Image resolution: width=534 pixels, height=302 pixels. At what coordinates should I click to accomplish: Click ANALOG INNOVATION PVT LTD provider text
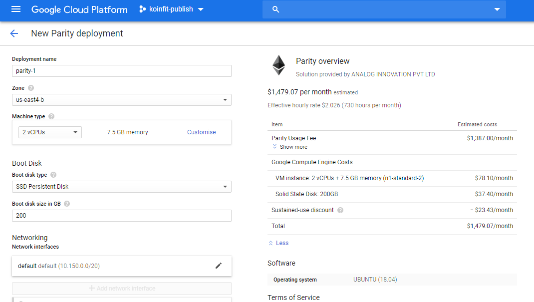(393, 74)
